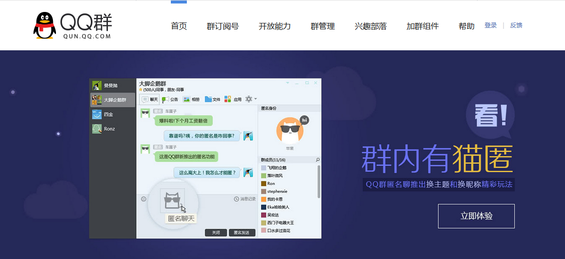Click anonymous avatar beside 爆料啦 message
The height and width of the screenshot is (259, 565).
coord(145,113)
